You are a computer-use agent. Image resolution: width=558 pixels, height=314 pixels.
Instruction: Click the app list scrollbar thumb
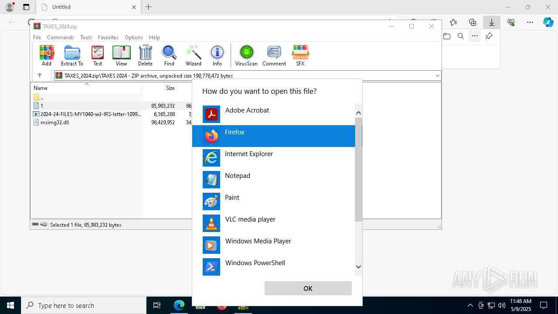point(358,169)
